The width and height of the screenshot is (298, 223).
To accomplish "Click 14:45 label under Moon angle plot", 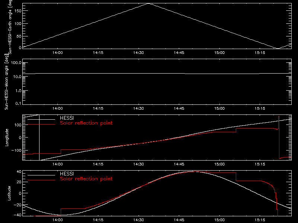I will pos(179,109).
